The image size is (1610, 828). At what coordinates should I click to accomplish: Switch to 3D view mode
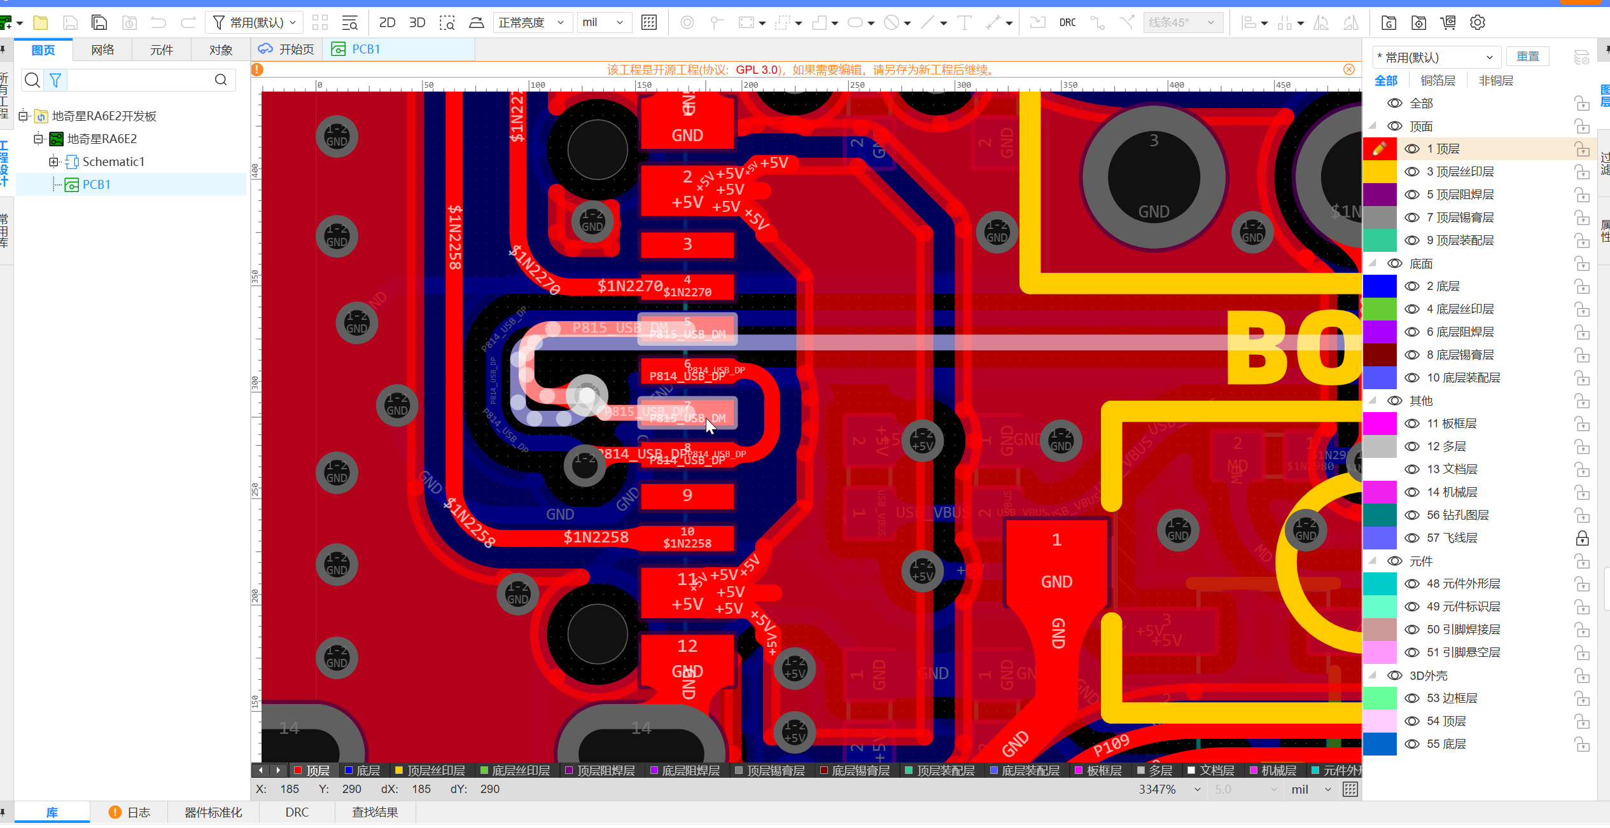[417, 23]
